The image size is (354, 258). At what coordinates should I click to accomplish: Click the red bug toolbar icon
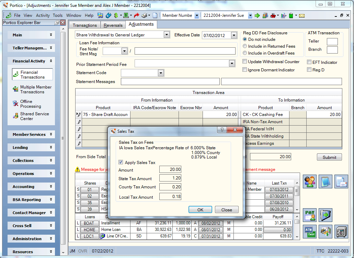pos(273,15)
